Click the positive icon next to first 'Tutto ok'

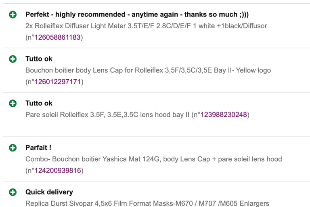[13, 59]
